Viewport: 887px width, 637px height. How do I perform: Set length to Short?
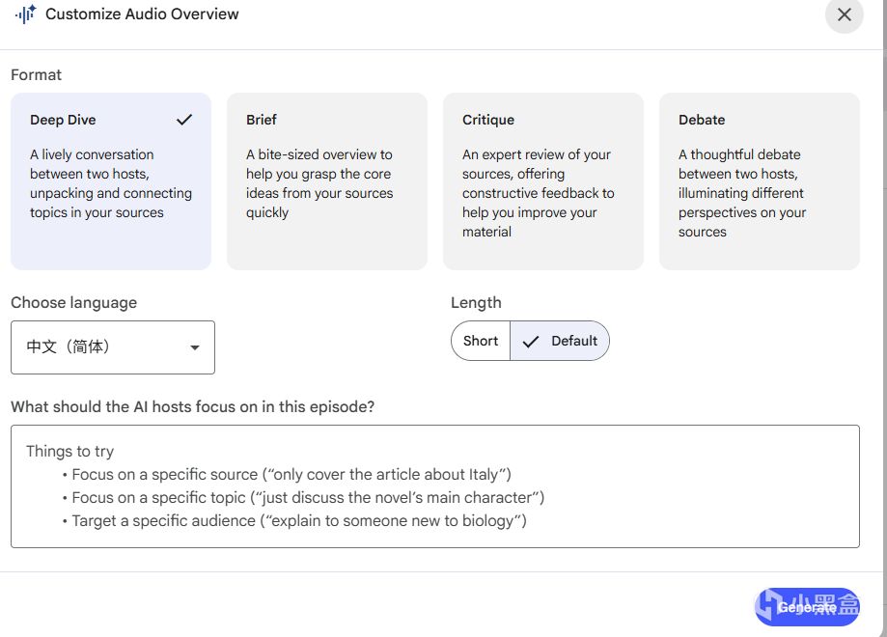(481, 341)
